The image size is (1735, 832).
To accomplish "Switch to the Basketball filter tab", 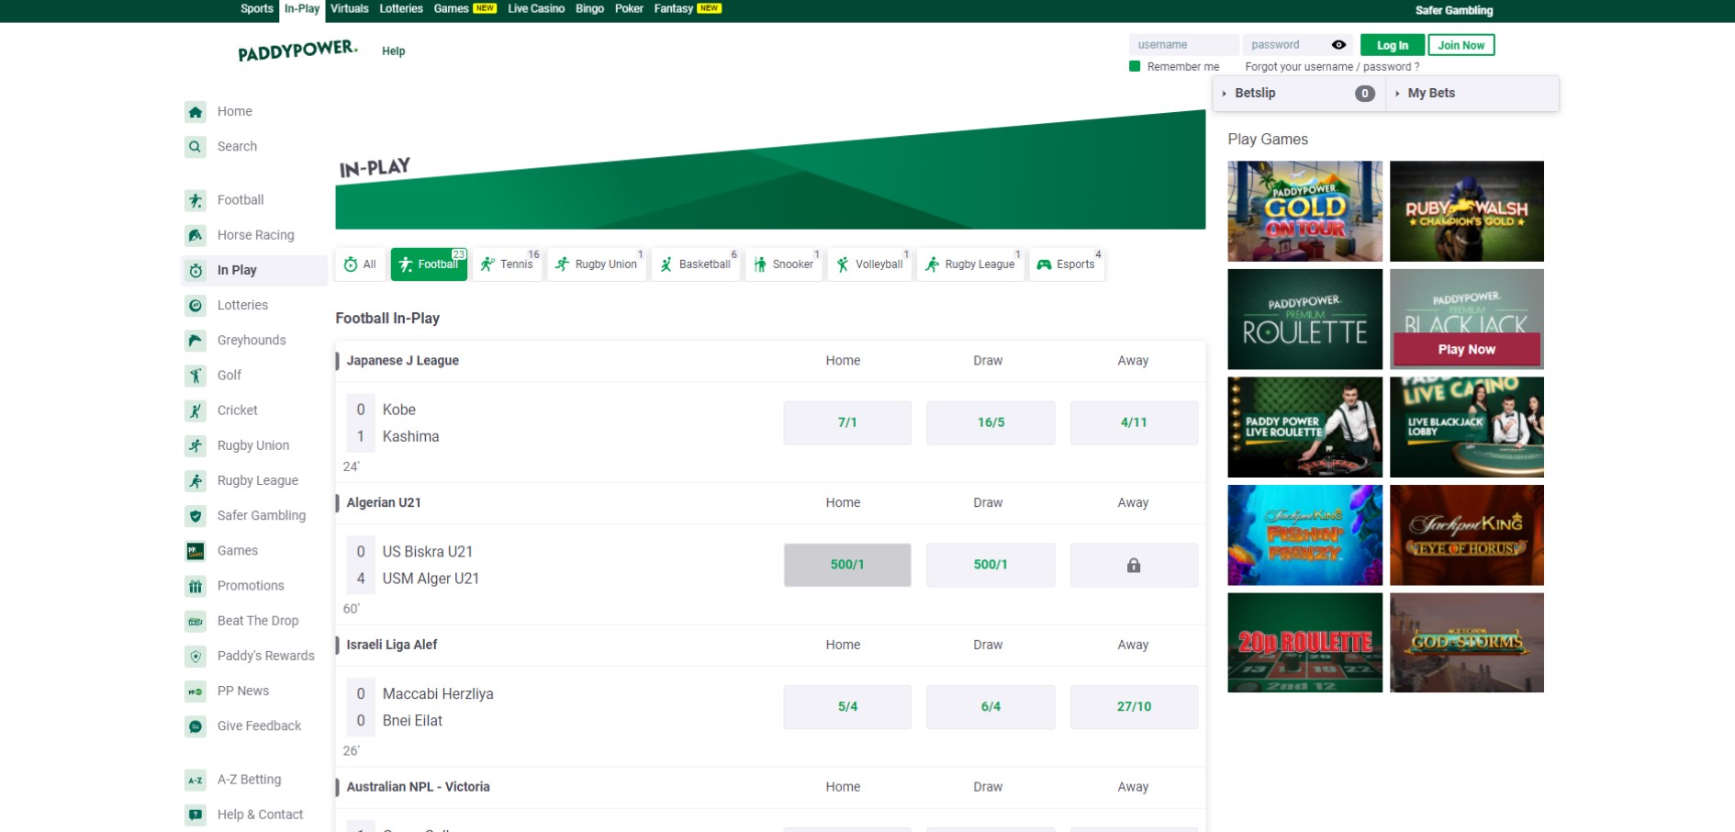I will click(x=696, y=264).
